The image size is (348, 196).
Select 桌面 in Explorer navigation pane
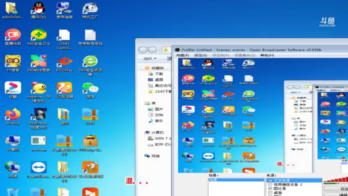[x=156, y=80]
